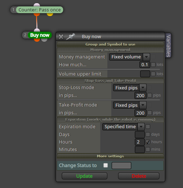Click the Days input field
The width and height of the screenshot is (183, 188).
140,134
